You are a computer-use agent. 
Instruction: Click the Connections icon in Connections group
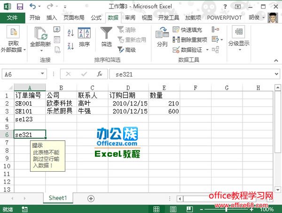[x=57, y=29]
